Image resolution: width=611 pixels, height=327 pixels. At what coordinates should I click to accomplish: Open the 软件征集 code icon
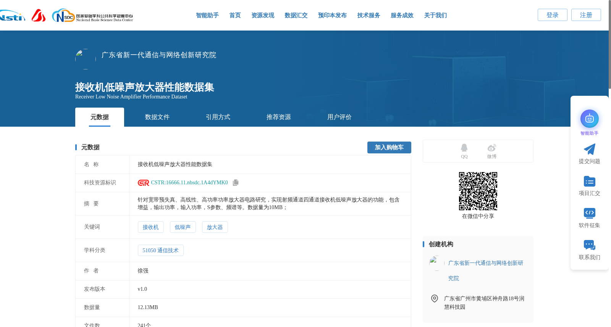(x=589, y=213)
